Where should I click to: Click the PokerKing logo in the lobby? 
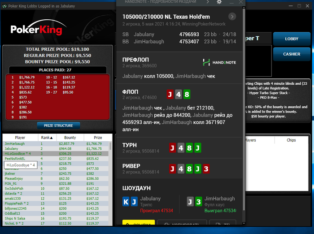pyautogui.click(x=38, y=28)
